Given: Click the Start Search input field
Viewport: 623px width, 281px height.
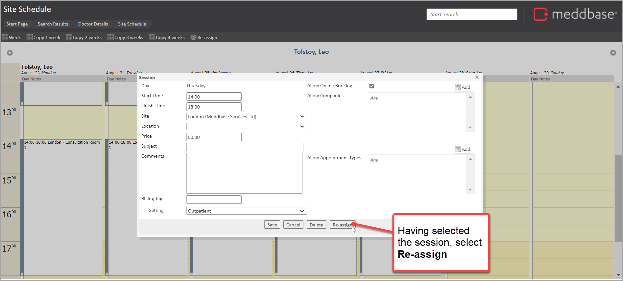Looking at the screenshot, I should tap(471, 15).
